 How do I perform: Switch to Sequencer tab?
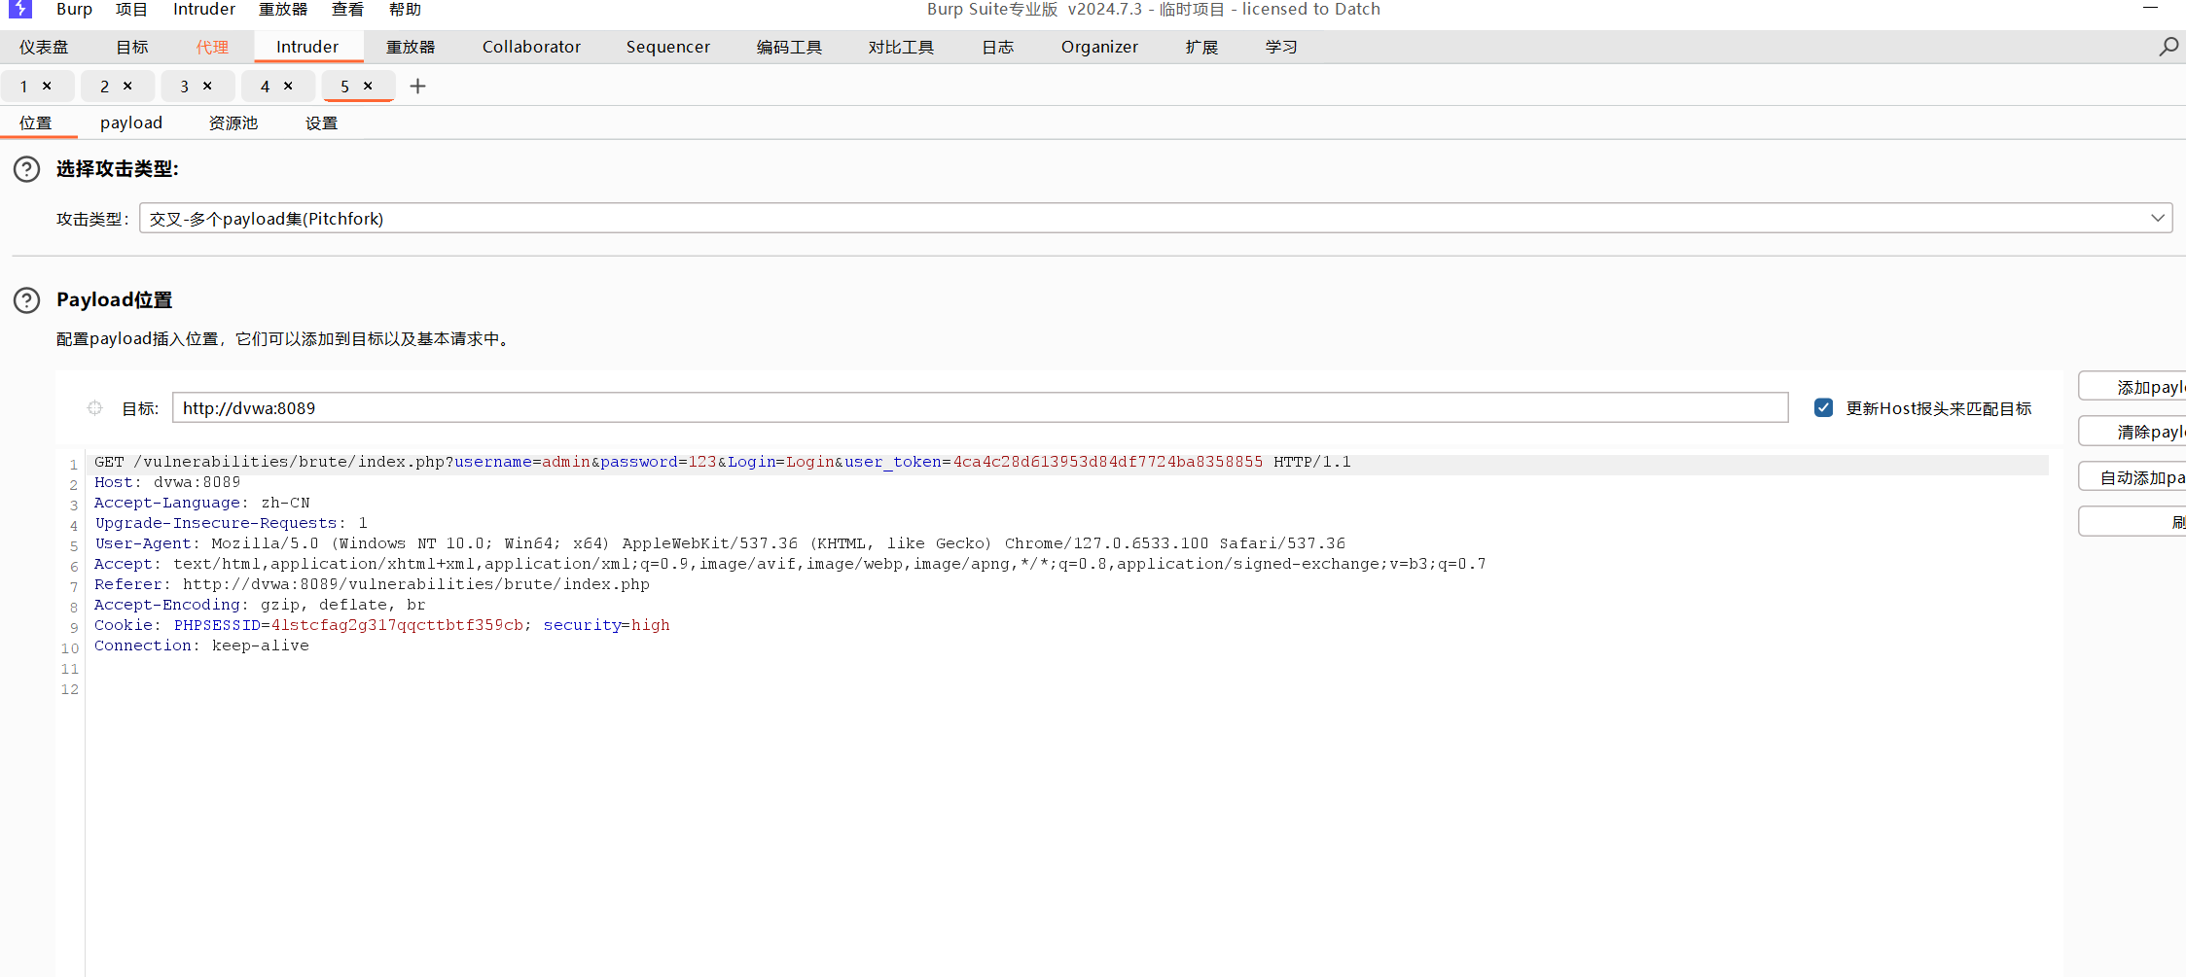668,47
